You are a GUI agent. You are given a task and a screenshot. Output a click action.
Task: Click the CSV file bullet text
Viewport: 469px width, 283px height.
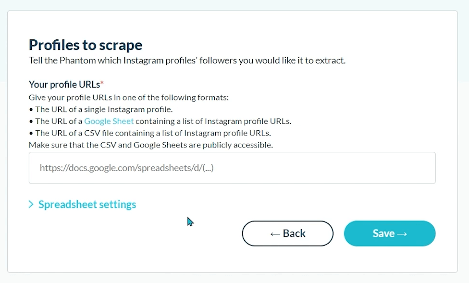click(153, 133)
